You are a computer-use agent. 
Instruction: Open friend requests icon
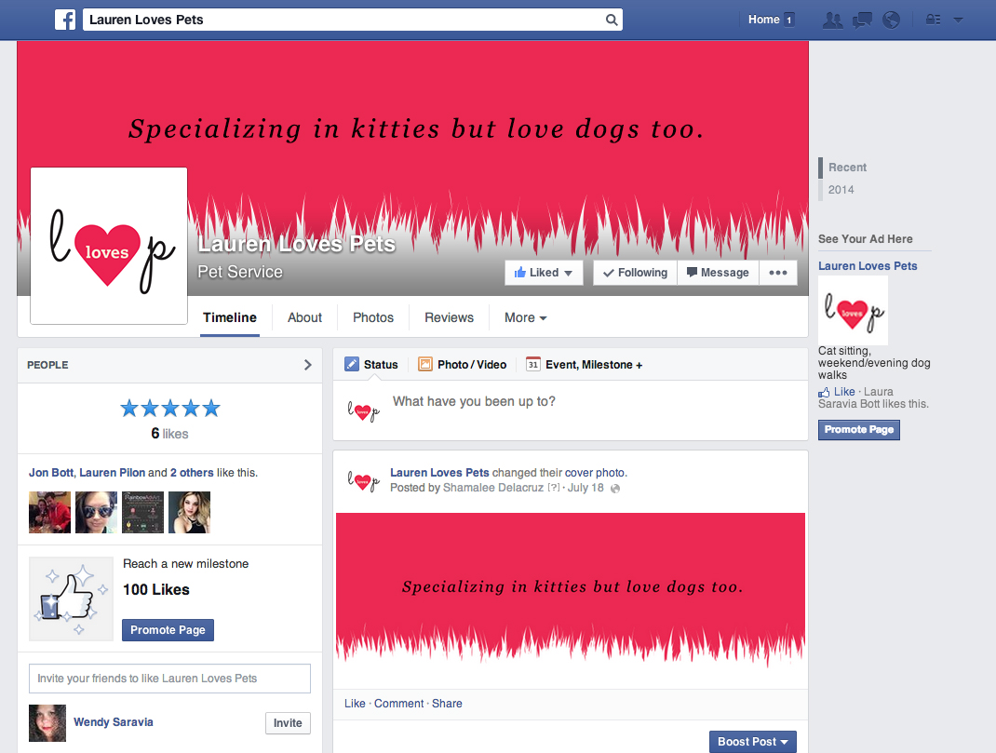pyautogui.click(x=832, y=20)
